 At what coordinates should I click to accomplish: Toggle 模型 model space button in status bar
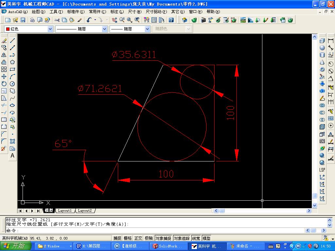(x=207, y=238)
